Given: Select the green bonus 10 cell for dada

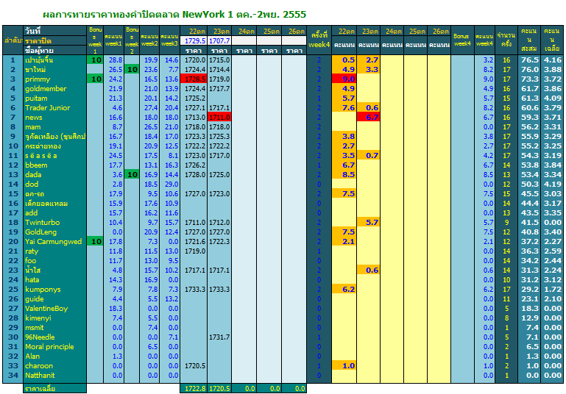Looking at the screenshot, I should (x=132, y=174).
